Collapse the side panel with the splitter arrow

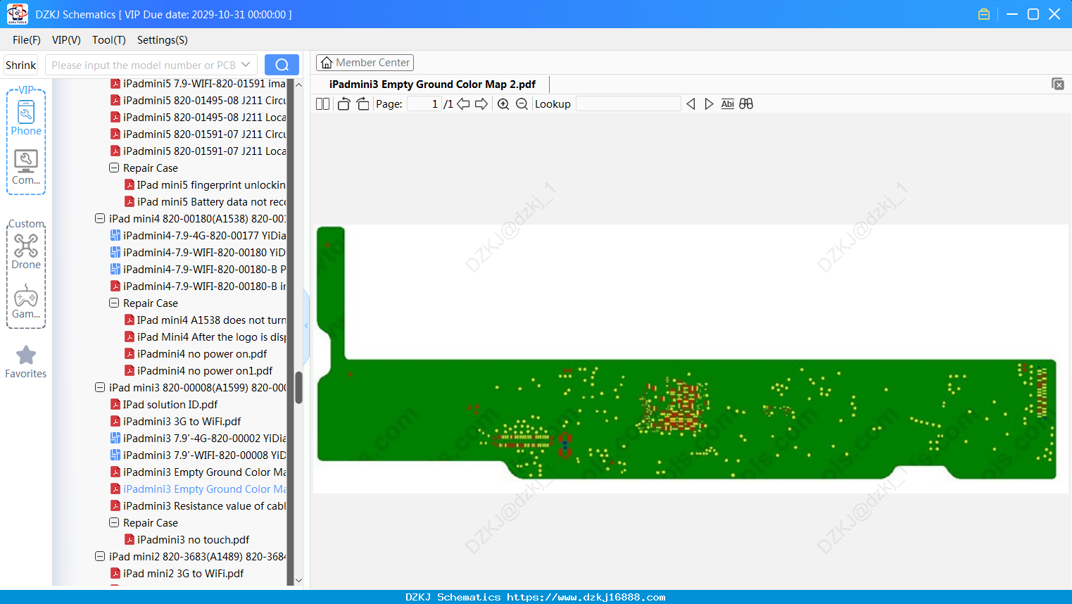pyautogui.click(x=306, y=325)
